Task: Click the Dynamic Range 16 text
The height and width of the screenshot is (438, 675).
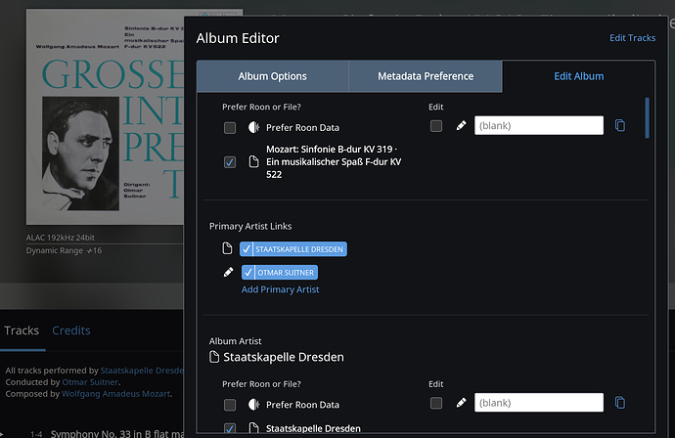Action: click(64, 250)
